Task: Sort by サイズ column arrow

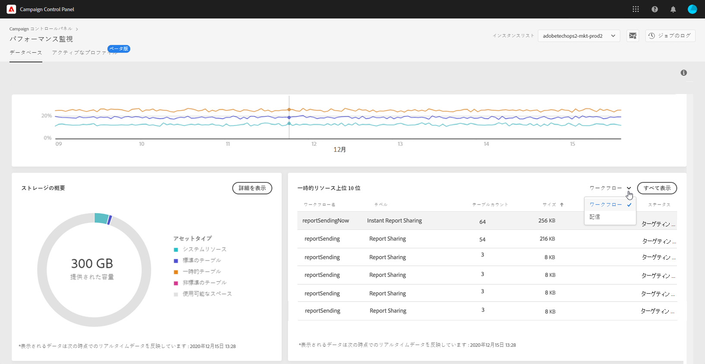Action: [x=562, y=205]
